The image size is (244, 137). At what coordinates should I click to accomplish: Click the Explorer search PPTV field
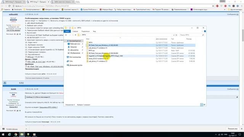point(191,35)
